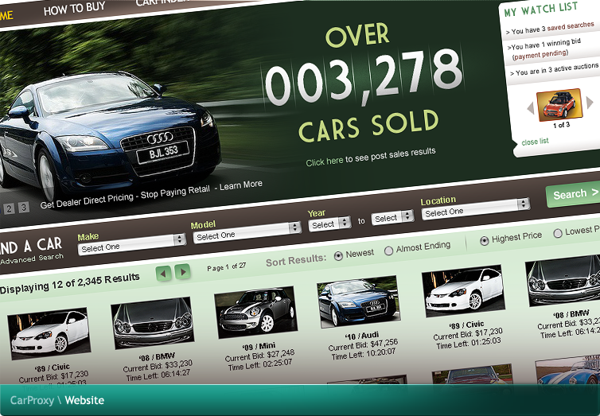Follow the Learn More link on banner
The image size is (600, 416).
click(x=240, y=186)
